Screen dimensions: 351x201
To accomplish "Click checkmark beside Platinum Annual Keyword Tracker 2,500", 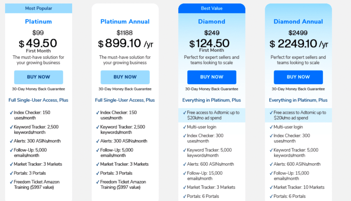I will pos(97,127).
